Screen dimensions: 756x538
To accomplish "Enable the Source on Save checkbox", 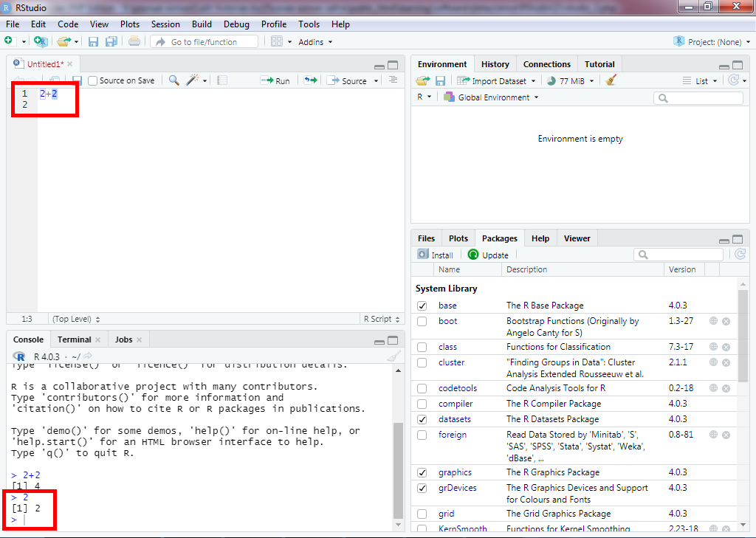I will tap(93, 80).
